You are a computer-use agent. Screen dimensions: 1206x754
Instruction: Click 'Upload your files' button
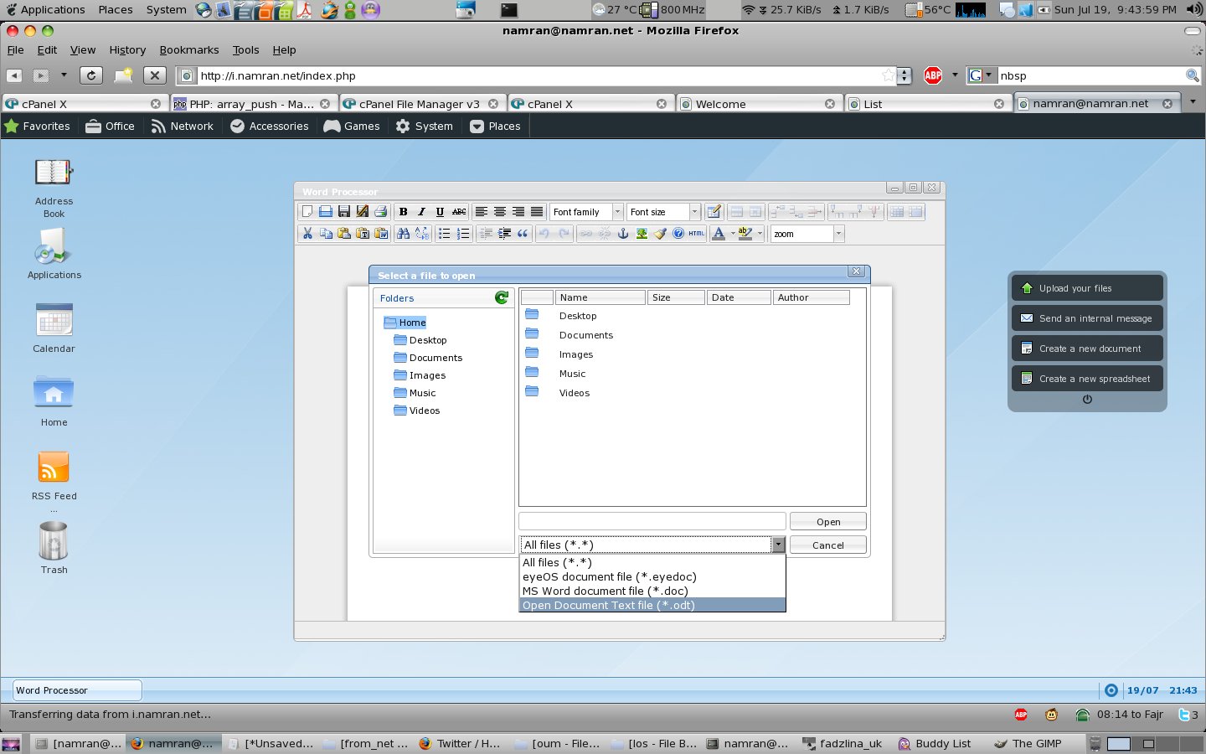1087,288
